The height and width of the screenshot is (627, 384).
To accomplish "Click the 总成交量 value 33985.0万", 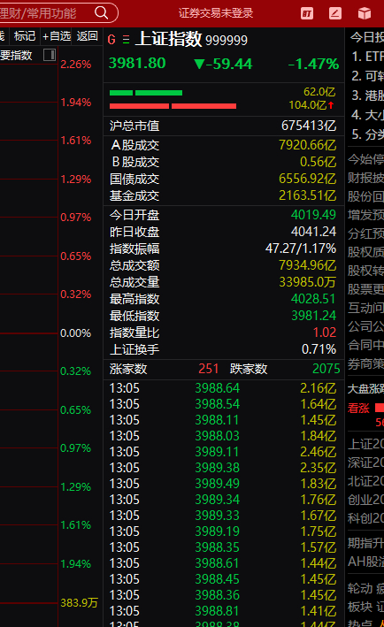I will 307,282.
